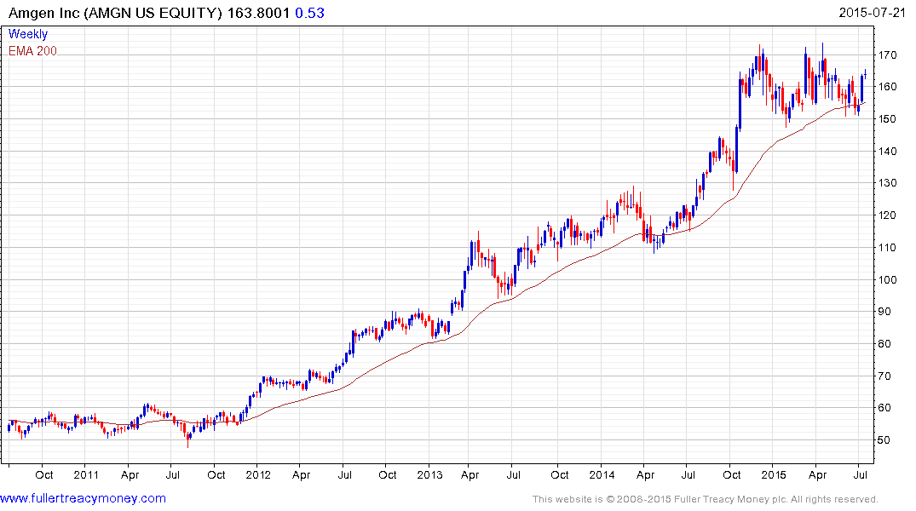Select the 'Weekly' interval label
This screenshot has width=916, height=511.
coord(28,34)
